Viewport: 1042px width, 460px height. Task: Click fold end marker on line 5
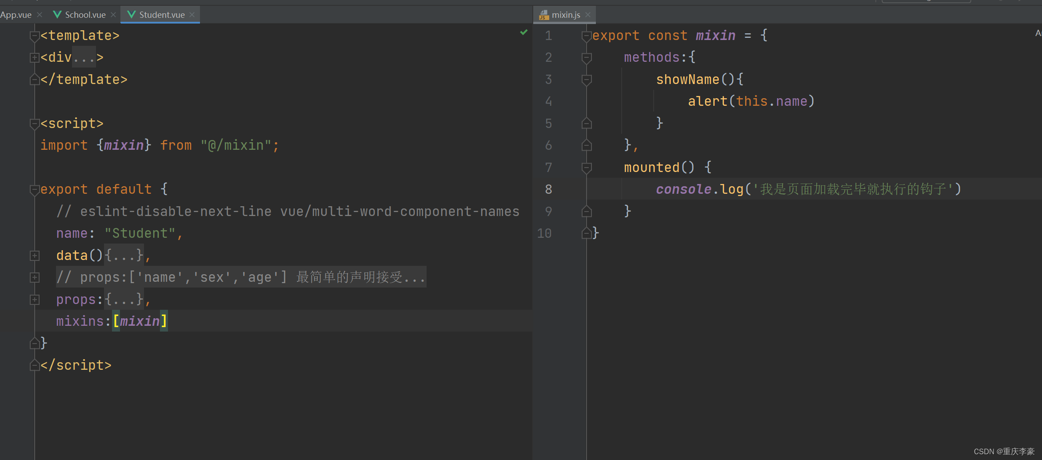(x=587, y=123)
